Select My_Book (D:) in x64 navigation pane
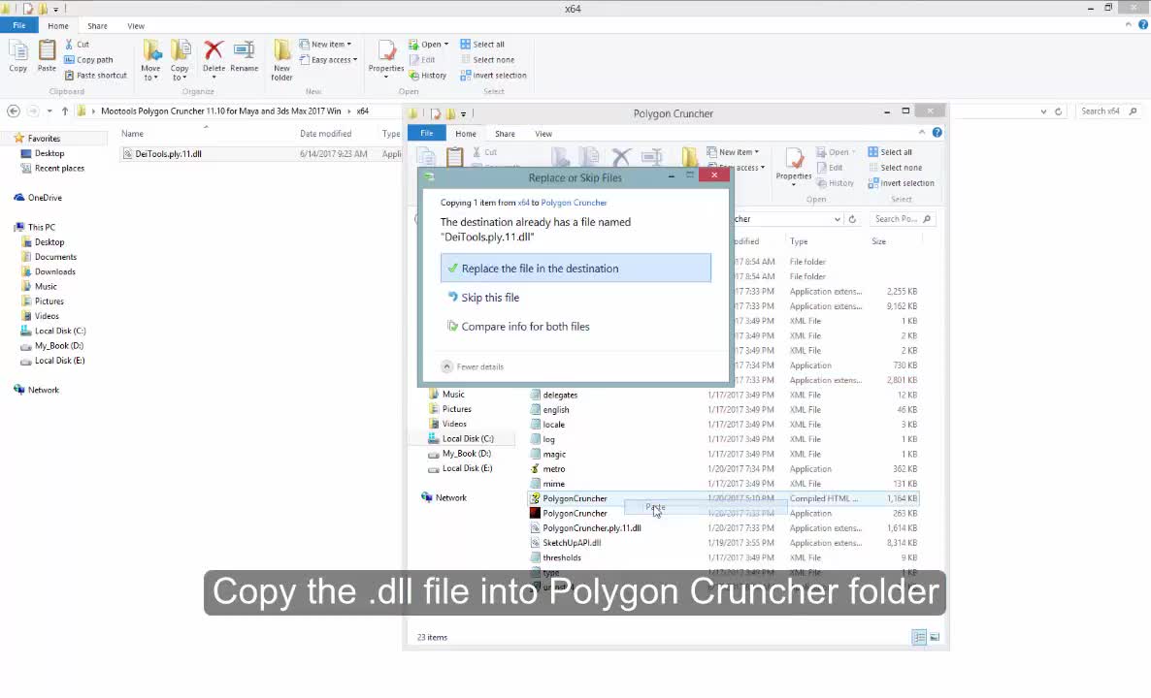Image resolution: width=1151 pixels, height=698 pixels. 59,345
